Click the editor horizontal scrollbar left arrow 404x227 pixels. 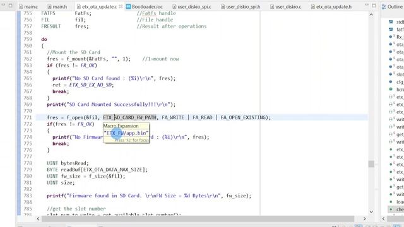pos(38,219)
